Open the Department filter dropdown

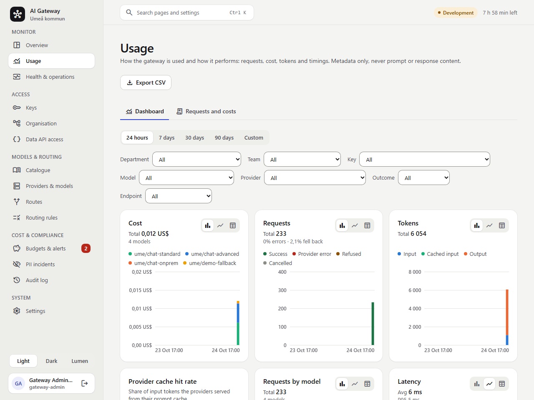coord(196,159)
